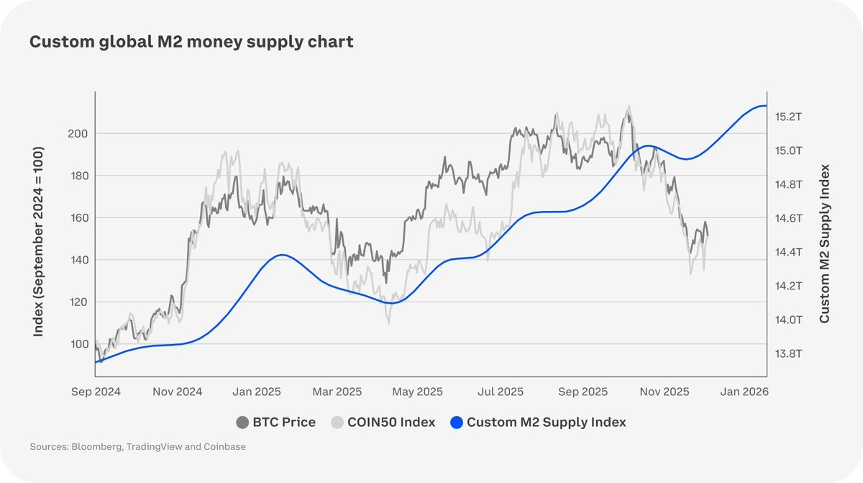
Task: Click the 'Sources: Bloomberg, TradingView and Coinbase' text
Action: (x=137, y=447)
